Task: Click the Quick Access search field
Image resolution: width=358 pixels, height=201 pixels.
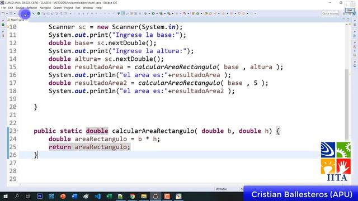Action: (x=330, y=13)
